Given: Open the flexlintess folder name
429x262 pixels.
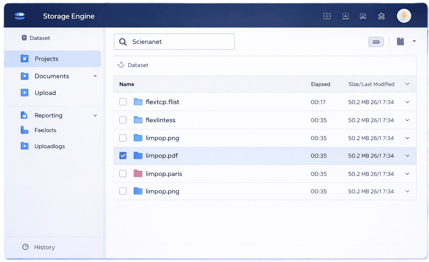Looking at the screenshot, I should click(161, 120).
